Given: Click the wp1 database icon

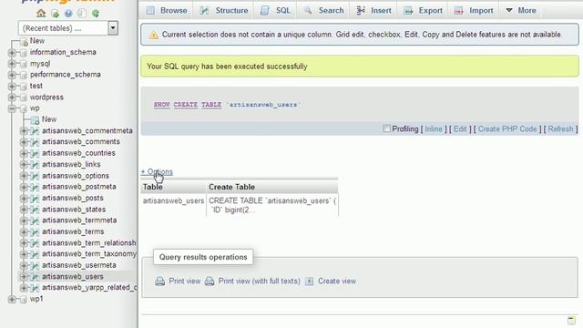Looking at the screenshot, I should click(24, 300).
